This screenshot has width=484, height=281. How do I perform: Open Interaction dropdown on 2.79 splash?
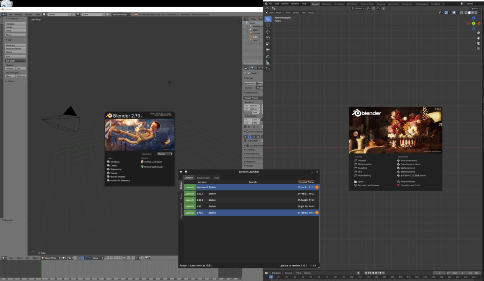[x=165, y=154]
